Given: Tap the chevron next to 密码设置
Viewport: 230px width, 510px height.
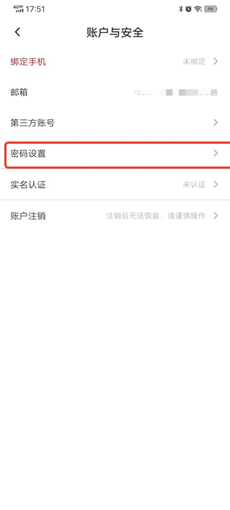Looking at the screenshot, I should click(x=215, y=153).
